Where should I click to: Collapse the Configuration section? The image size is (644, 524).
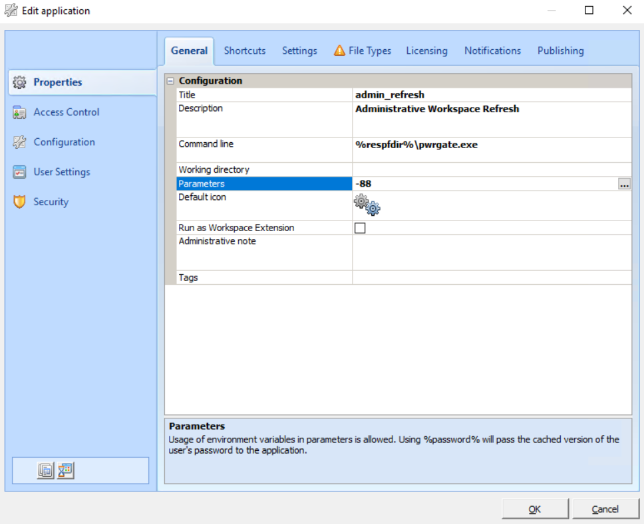point(170,80)
